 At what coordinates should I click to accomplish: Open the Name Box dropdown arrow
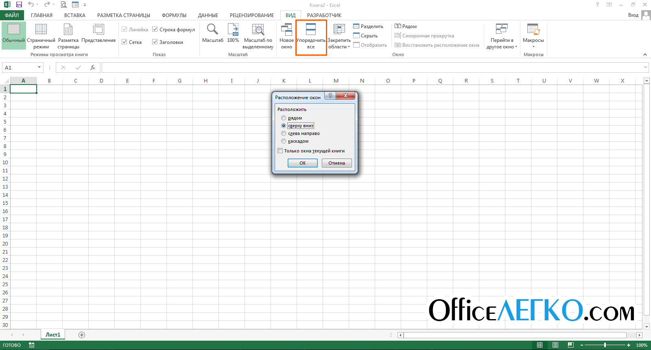tap(39, 67)
